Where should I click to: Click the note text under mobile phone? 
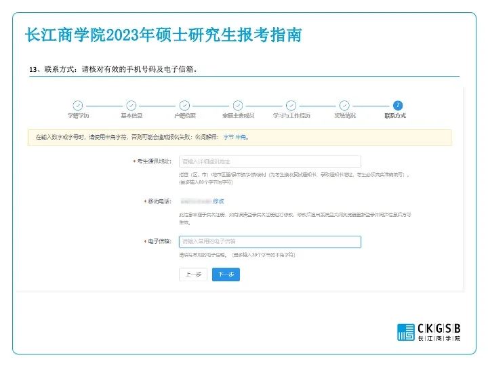pyautogui.click(x=295, y=218)
